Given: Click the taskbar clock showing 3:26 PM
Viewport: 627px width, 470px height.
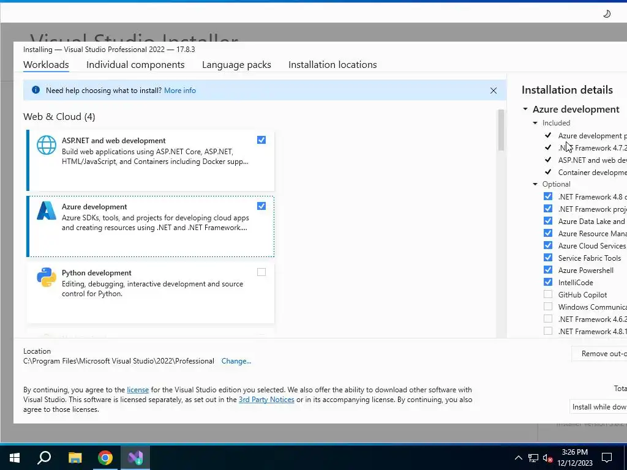Looking at the screenshot, I should [x=574, y=458].
